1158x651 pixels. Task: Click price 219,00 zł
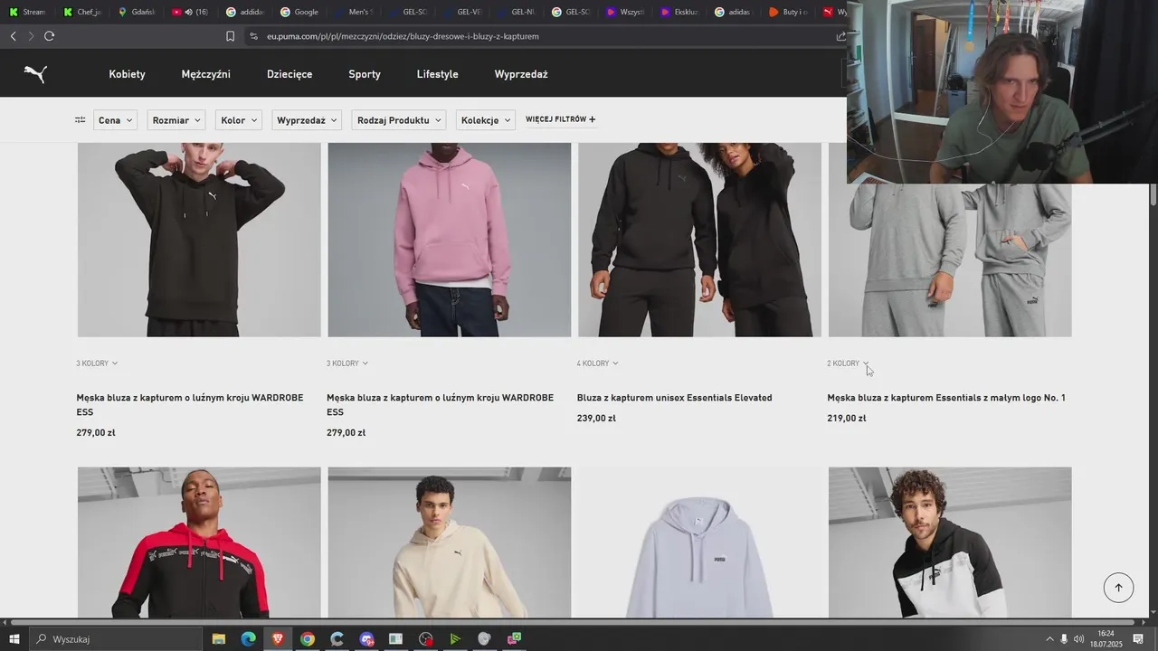point(847,419)
